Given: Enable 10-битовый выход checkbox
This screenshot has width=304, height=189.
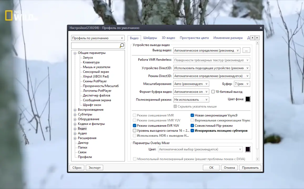Looking at the screenshot, I should point(213,91).
